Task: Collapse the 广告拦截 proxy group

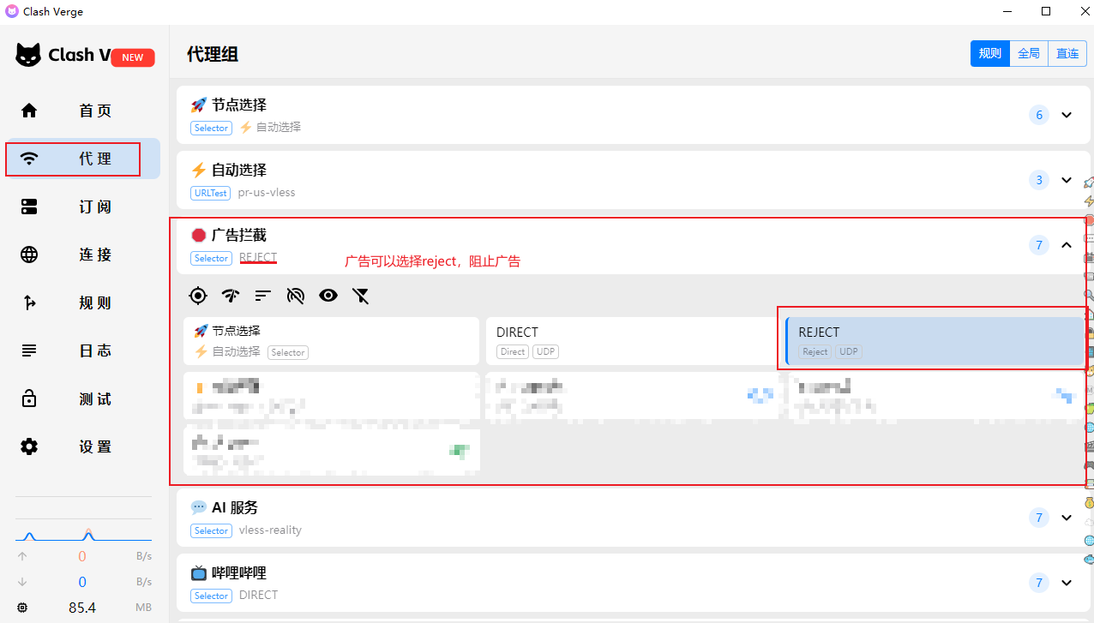Action: tap(1067, 245)
